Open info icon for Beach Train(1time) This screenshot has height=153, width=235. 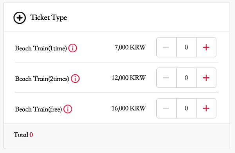[73, 48]
